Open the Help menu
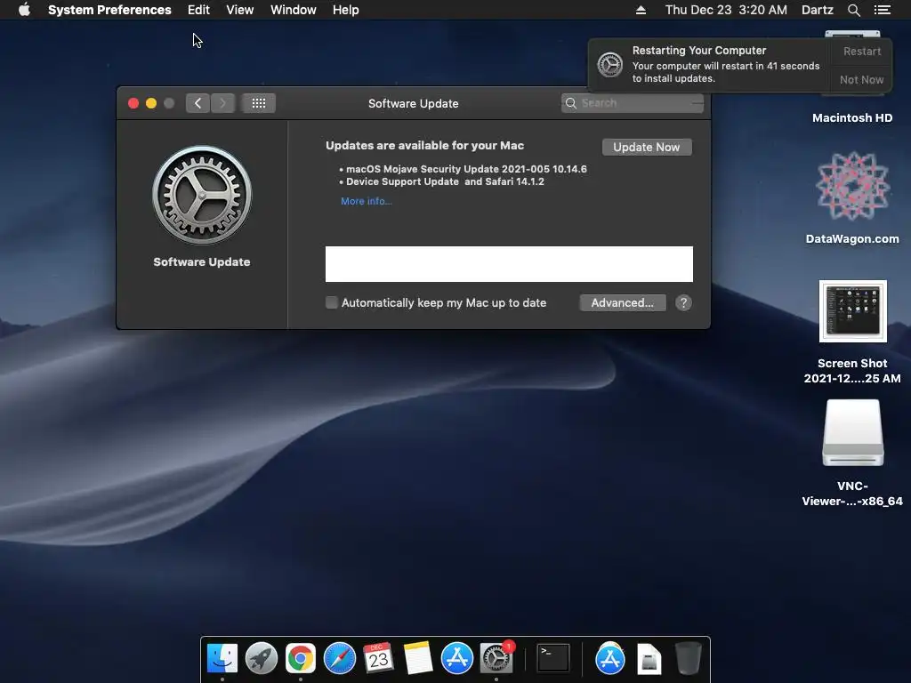 pos(346,10)
